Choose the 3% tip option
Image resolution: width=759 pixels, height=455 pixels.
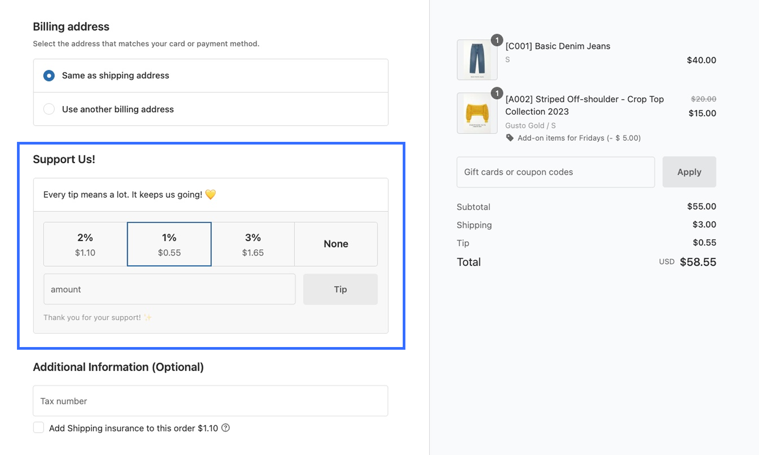[253, 244]
